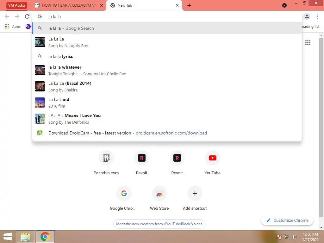Switch to HOW TO HEAR A COLLABVM tab
Screen dimensions: 324x243
pyautogui.click(x=69, y=5)
